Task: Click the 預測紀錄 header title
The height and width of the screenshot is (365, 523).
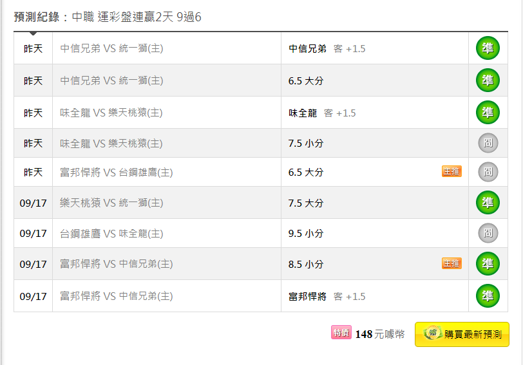Action: pos(39,17)
